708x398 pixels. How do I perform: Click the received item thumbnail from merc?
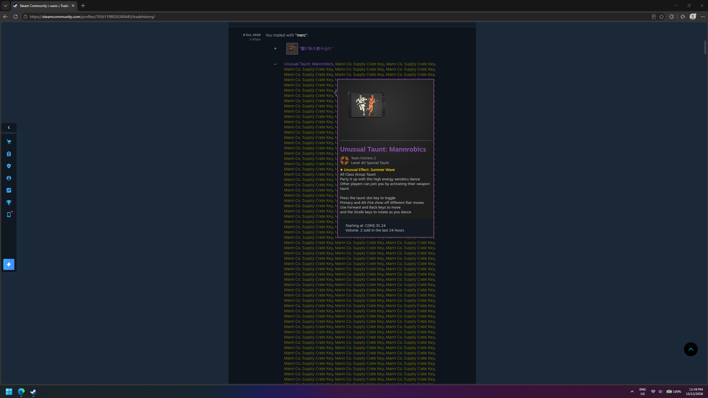[292, 49]
